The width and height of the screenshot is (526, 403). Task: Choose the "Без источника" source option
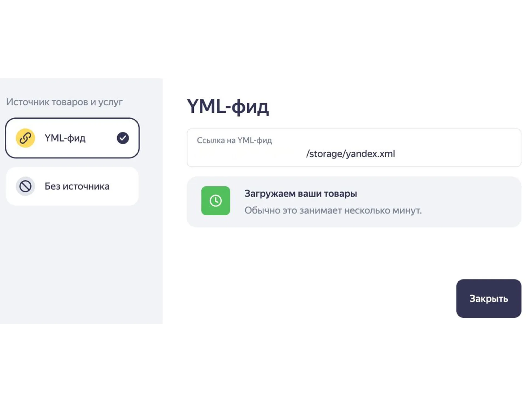pos(72,186)
